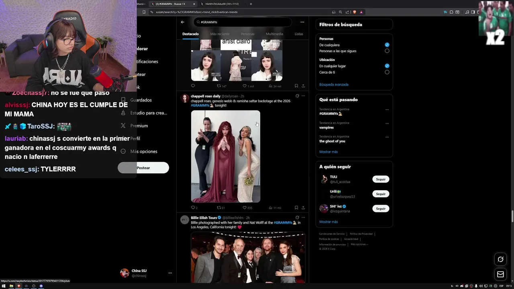
Task: Open 'Búsqueda avanzada' link
Action: tap(334, 85)
